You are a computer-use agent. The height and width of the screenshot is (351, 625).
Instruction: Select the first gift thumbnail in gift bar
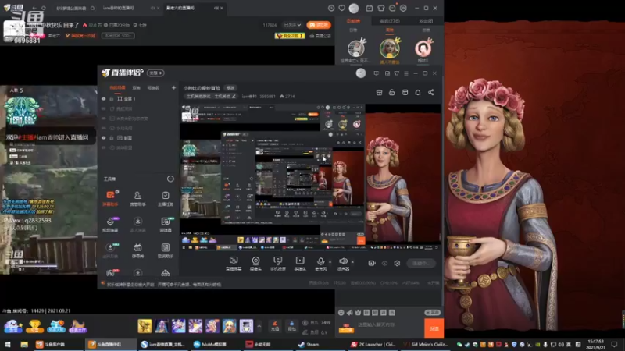[145, 326]
